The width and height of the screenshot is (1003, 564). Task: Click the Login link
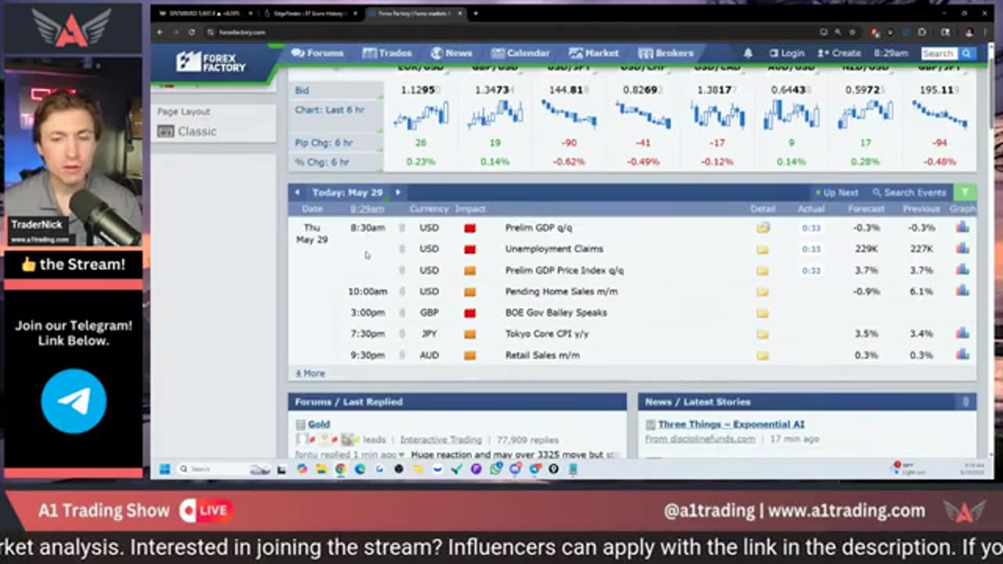[x=787, y=53]
